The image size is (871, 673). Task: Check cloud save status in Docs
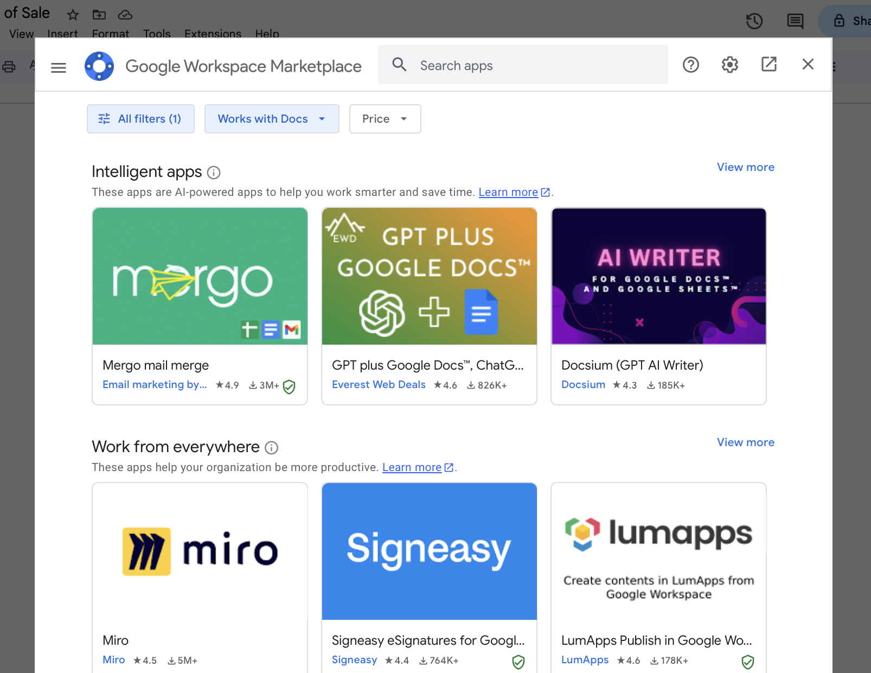coord(125,15)
